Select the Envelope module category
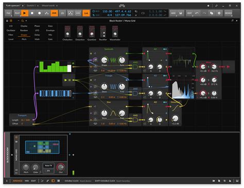Viewport: 244px width, 188px height. tap(50, 30)
